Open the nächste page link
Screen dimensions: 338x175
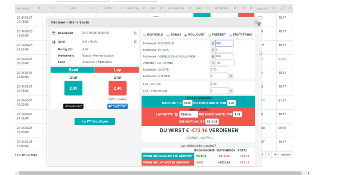pos(286,155)
